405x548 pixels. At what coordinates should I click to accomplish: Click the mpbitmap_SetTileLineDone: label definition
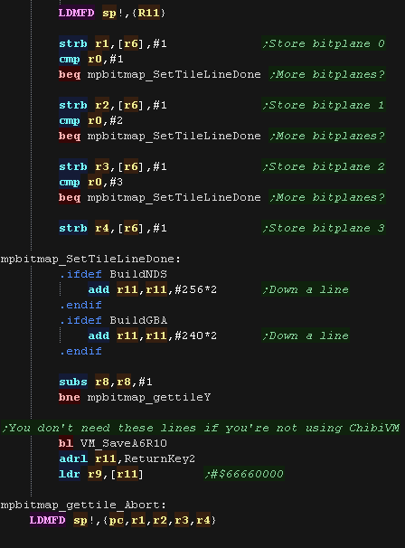[x=90, y=259]
